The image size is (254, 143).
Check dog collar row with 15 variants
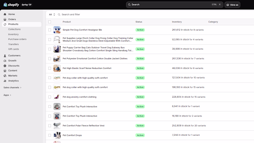[50, 87]
